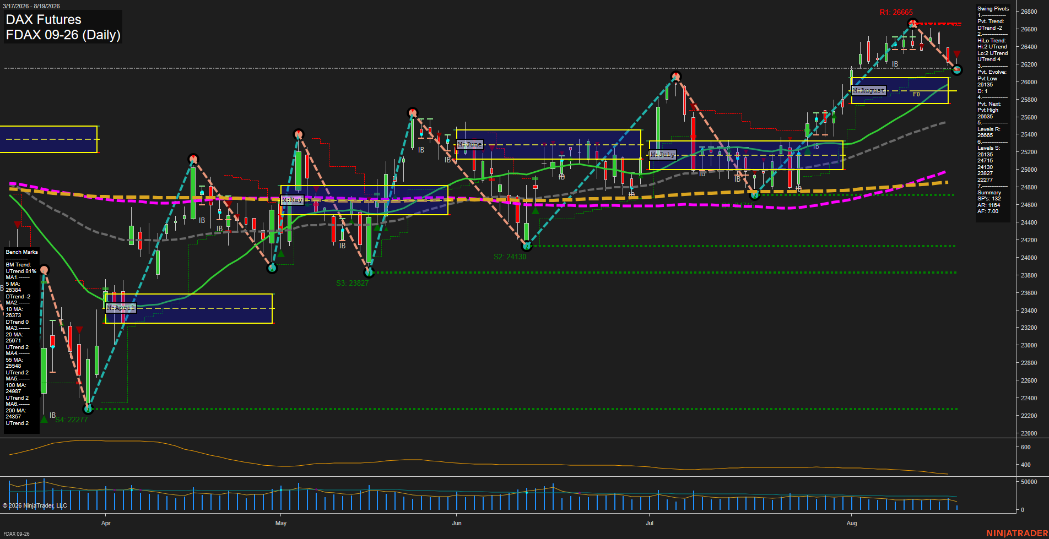This screenshot has width=1049, height=539.
Task: Select the S2: 24130 support label
Action: pyautogui.click(x=510, y=257)
